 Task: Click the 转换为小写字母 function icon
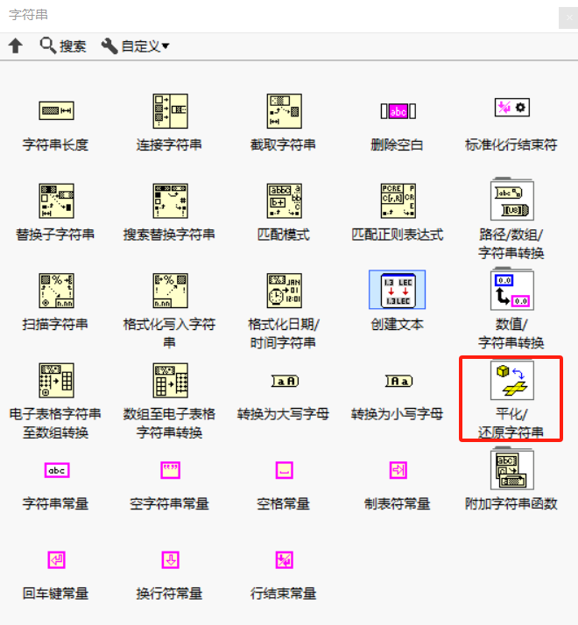(x=398, y=381)
